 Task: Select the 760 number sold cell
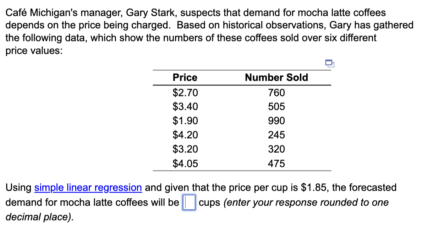point(276,93)
